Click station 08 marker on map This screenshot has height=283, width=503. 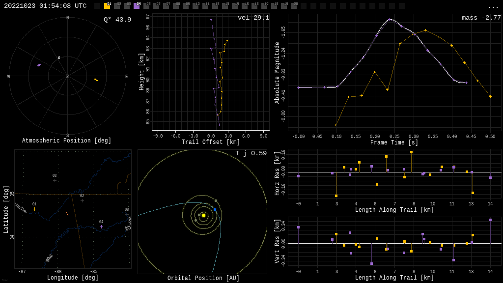click(x=127, y=214)
